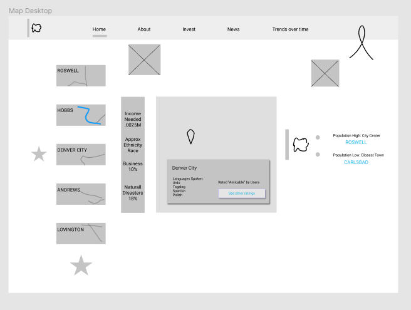The image size is (411, 310).
Task: Click Naturall Disasters 18% stat
Action: (133, 193)
